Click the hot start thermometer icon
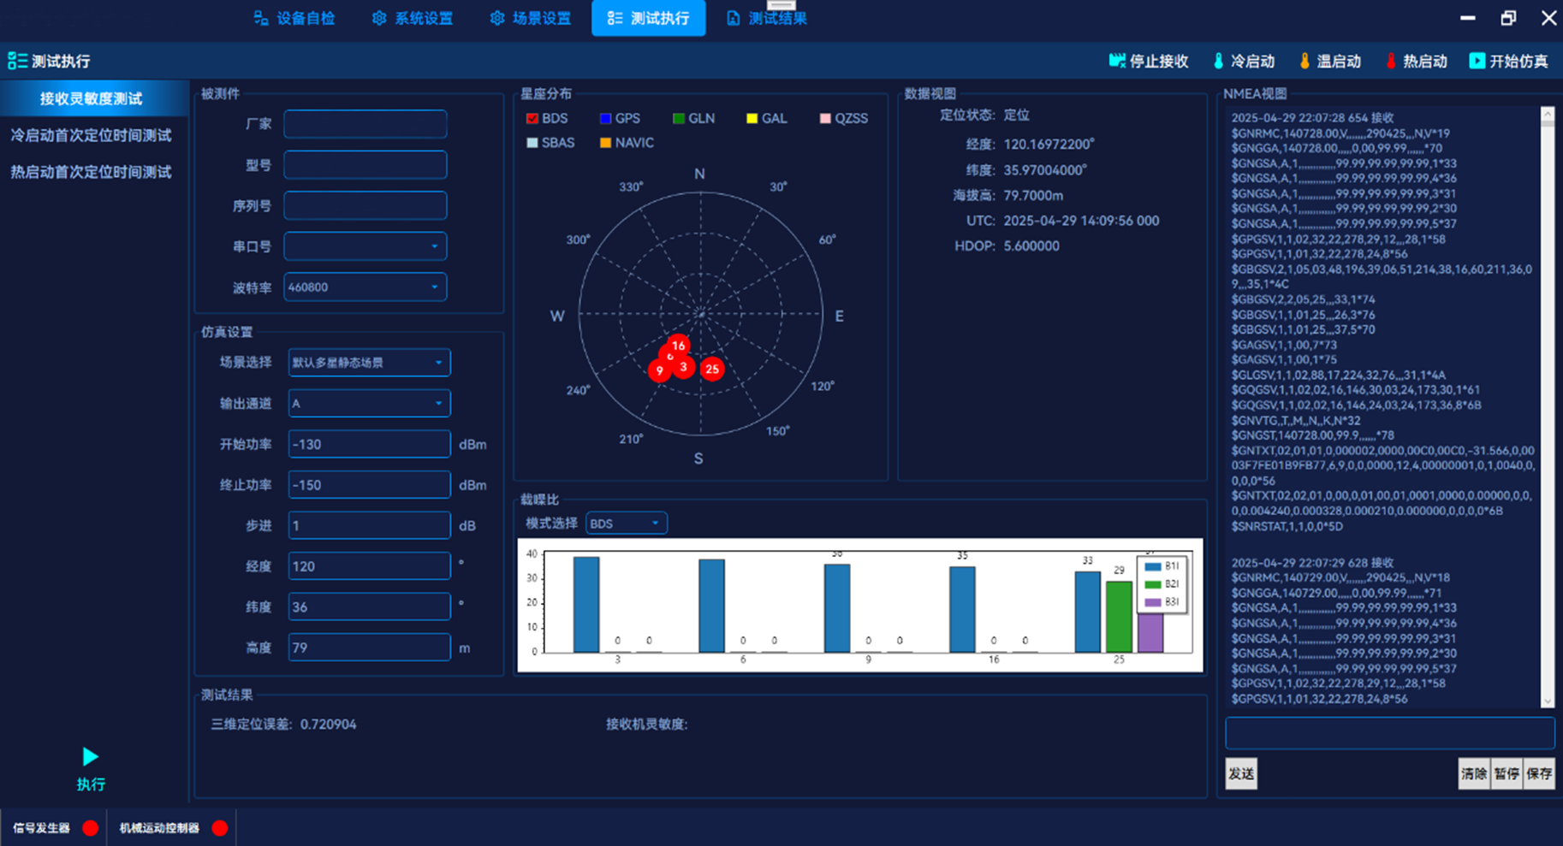 tap(1391, 61)
